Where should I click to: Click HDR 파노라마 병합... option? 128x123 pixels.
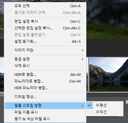[45, 88]
